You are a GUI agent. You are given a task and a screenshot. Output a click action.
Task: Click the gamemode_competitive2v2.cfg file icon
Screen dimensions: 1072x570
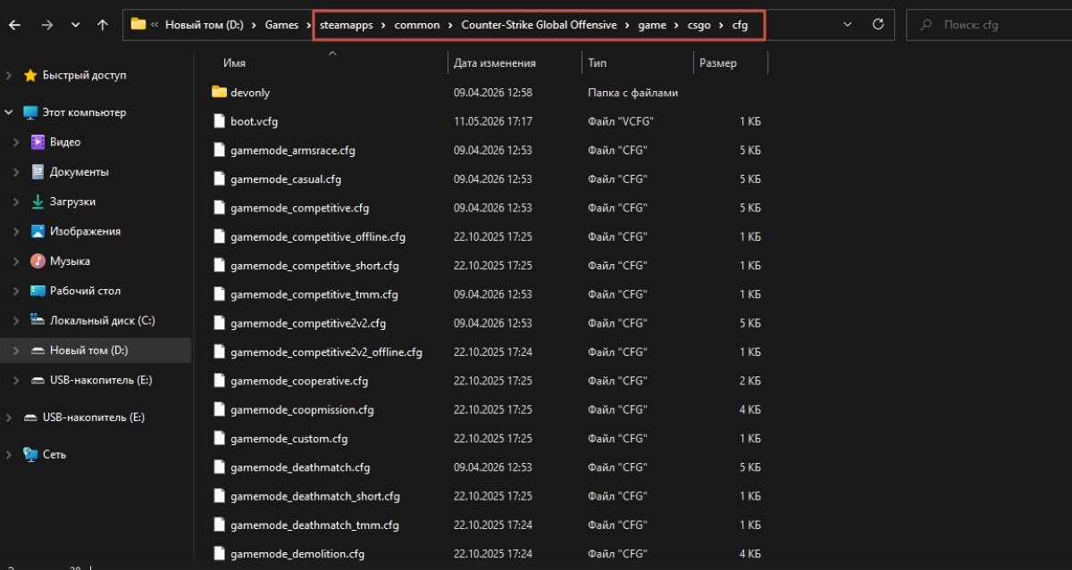coord(220,323)
